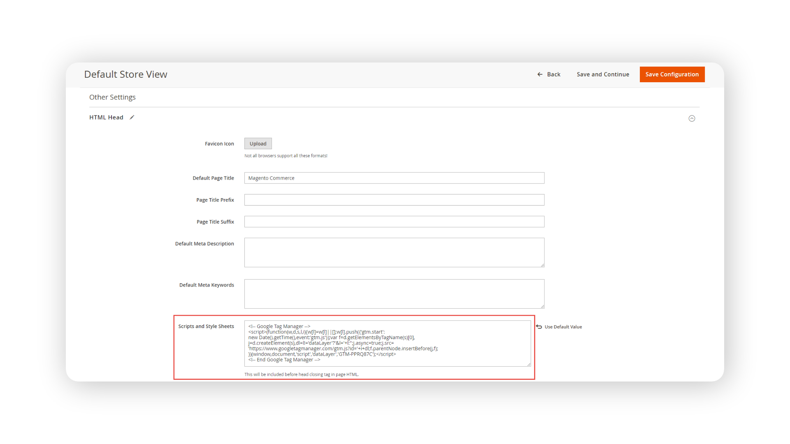The width and height of the screenshot is (790, 444).
Task: Click the 'Not all browsers support' note
Action: coord(286,156)
